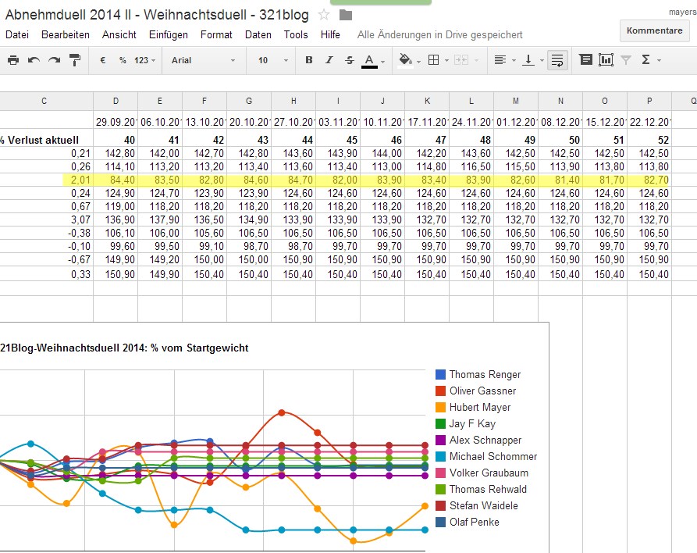Toggle strikethrough formatting
This screenshot has width=697, height=553.
pyautogui.click(x=350, y=60)
